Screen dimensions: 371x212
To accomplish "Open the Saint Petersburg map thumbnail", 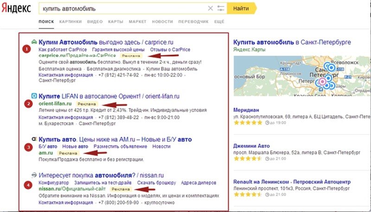I will [x=302, y=76].
